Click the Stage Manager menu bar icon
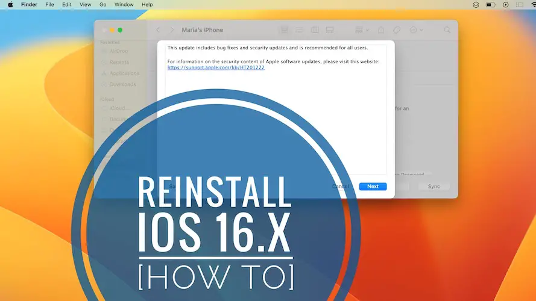This screenshot has width=536, height=301. point(520,5)
